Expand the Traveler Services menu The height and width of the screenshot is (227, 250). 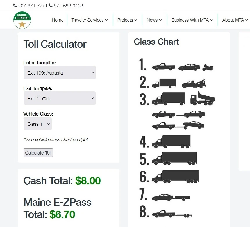[x=90, y=20]
